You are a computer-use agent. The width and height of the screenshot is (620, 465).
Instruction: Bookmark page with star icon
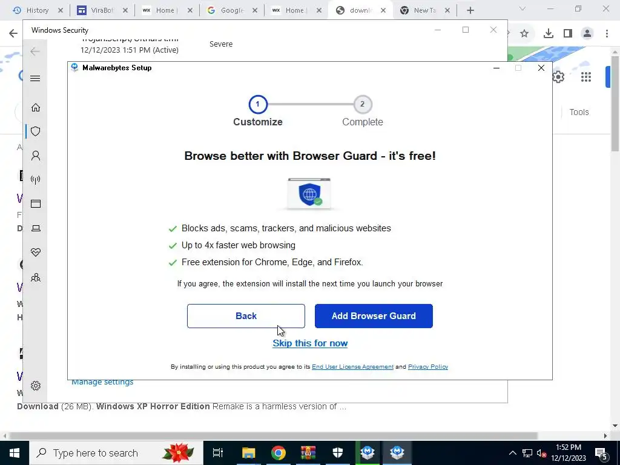point(524,34)
